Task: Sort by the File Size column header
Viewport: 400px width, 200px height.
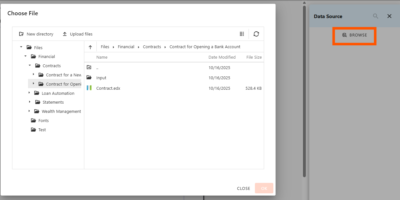Action: pyautogui.click(x=254, y=57)
